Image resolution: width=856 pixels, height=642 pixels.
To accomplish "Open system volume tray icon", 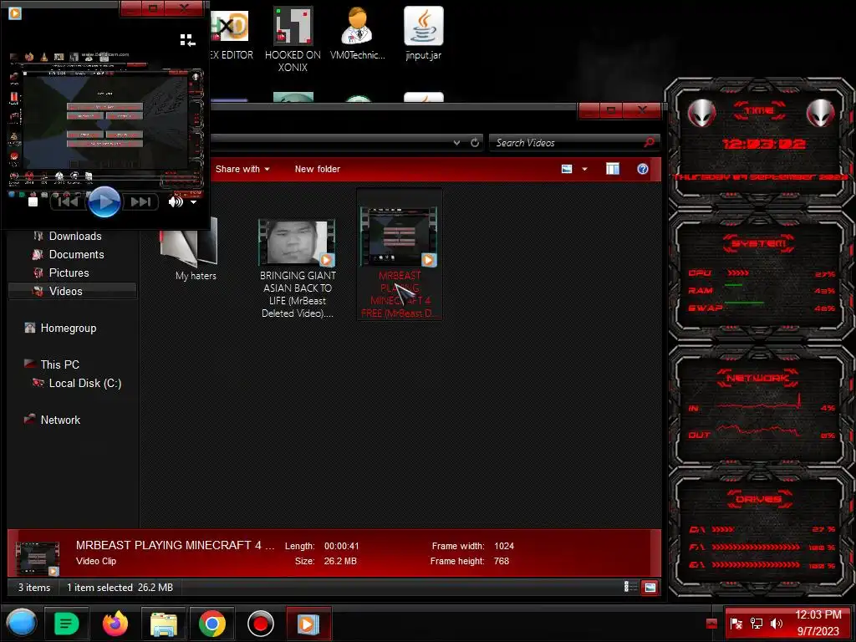I will point(777,624).
